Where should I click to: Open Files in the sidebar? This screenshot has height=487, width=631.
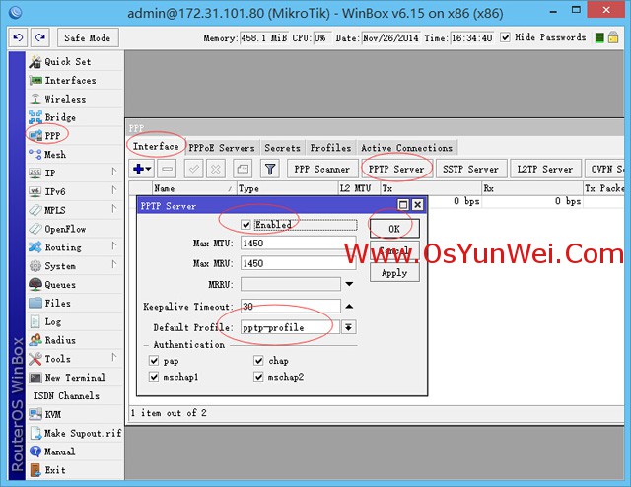point(75,303)
